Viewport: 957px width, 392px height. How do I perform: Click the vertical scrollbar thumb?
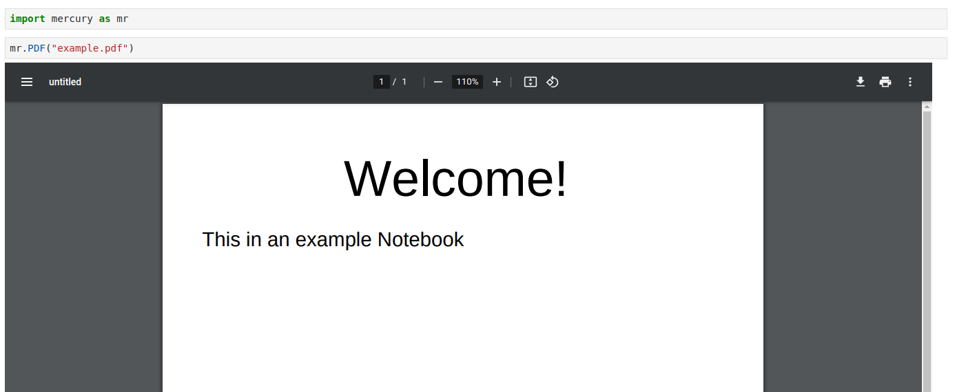tap(927, 251)
